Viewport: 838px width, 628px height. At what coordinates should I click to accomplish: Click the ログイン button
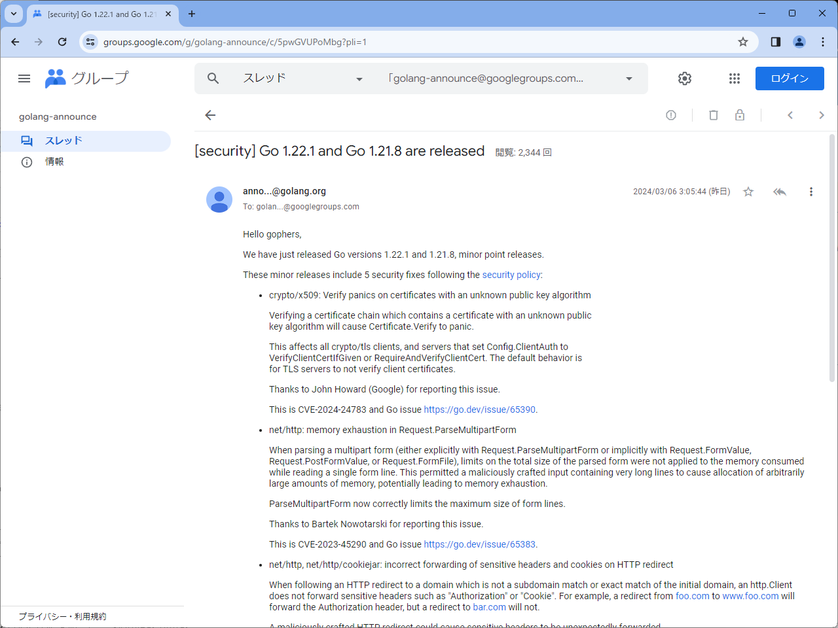pyautogui.click(x=790, y=78)
